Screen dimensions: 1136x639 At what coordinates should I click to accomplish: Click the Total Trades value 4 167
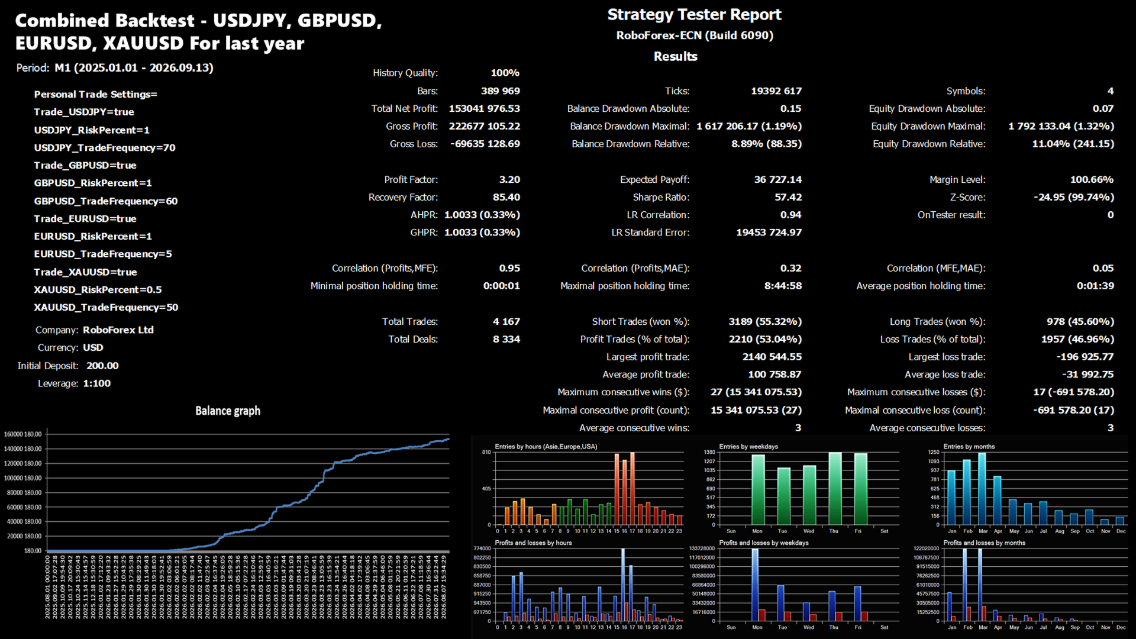[x=506, y=321]
